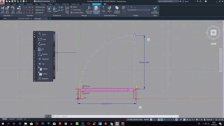The image size is (224, 126).
Task: Add a new drawing tab with plus
Action: click(50, 19)
